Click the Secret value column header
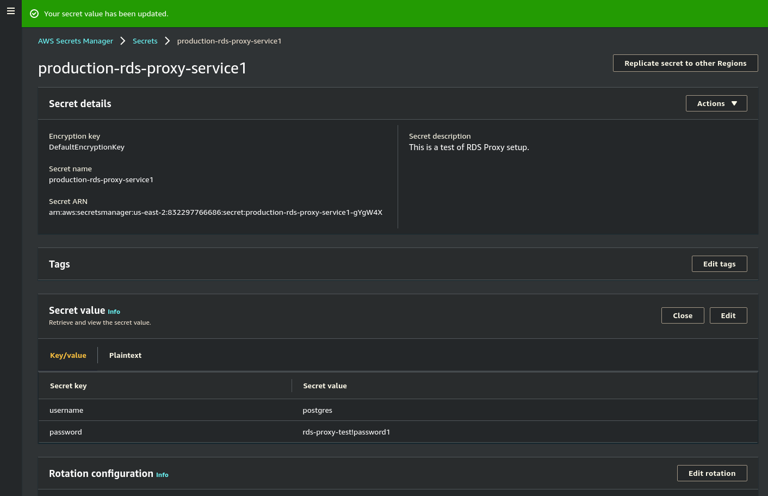This screenshot has height=496, width=768. (325, 386)
